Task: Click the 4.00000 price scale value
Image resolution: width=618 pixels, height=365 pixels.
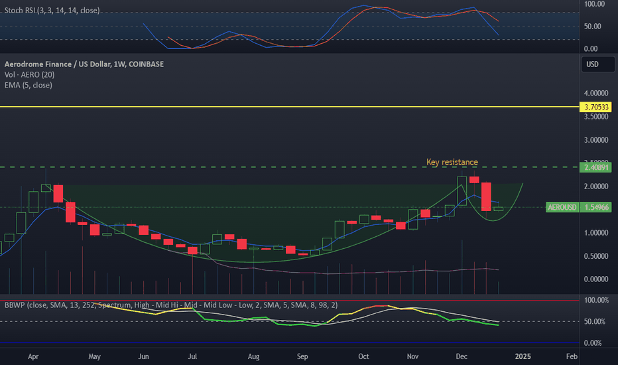Action: pos(595,93)
